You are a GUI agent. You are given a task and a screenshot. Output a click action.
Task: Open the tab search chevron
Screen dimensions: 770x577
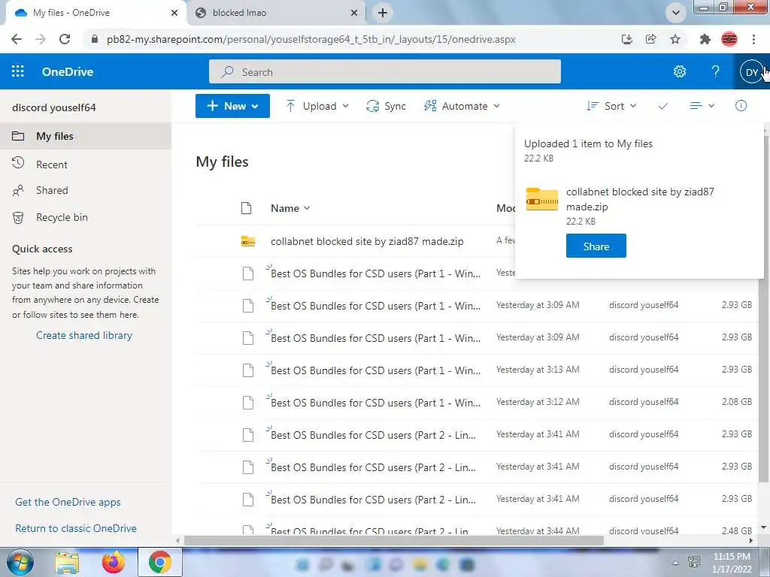click(x=676, y=13)
